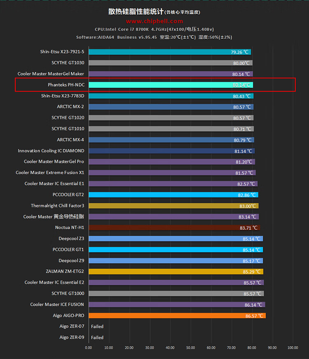Click the 83.00°C value on Thermalright Chill Factor3 bar
This screenshot has height=359, width=309.
pyautogui.click(x=248, y=206)
